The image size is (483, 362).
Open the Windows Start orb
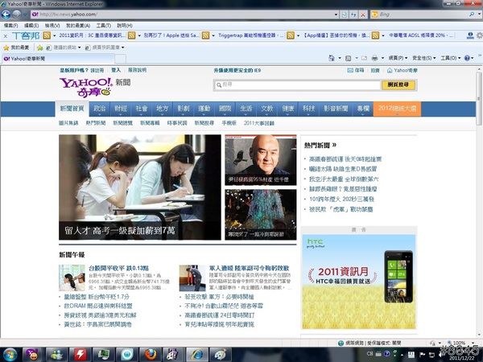coord(10,354)
